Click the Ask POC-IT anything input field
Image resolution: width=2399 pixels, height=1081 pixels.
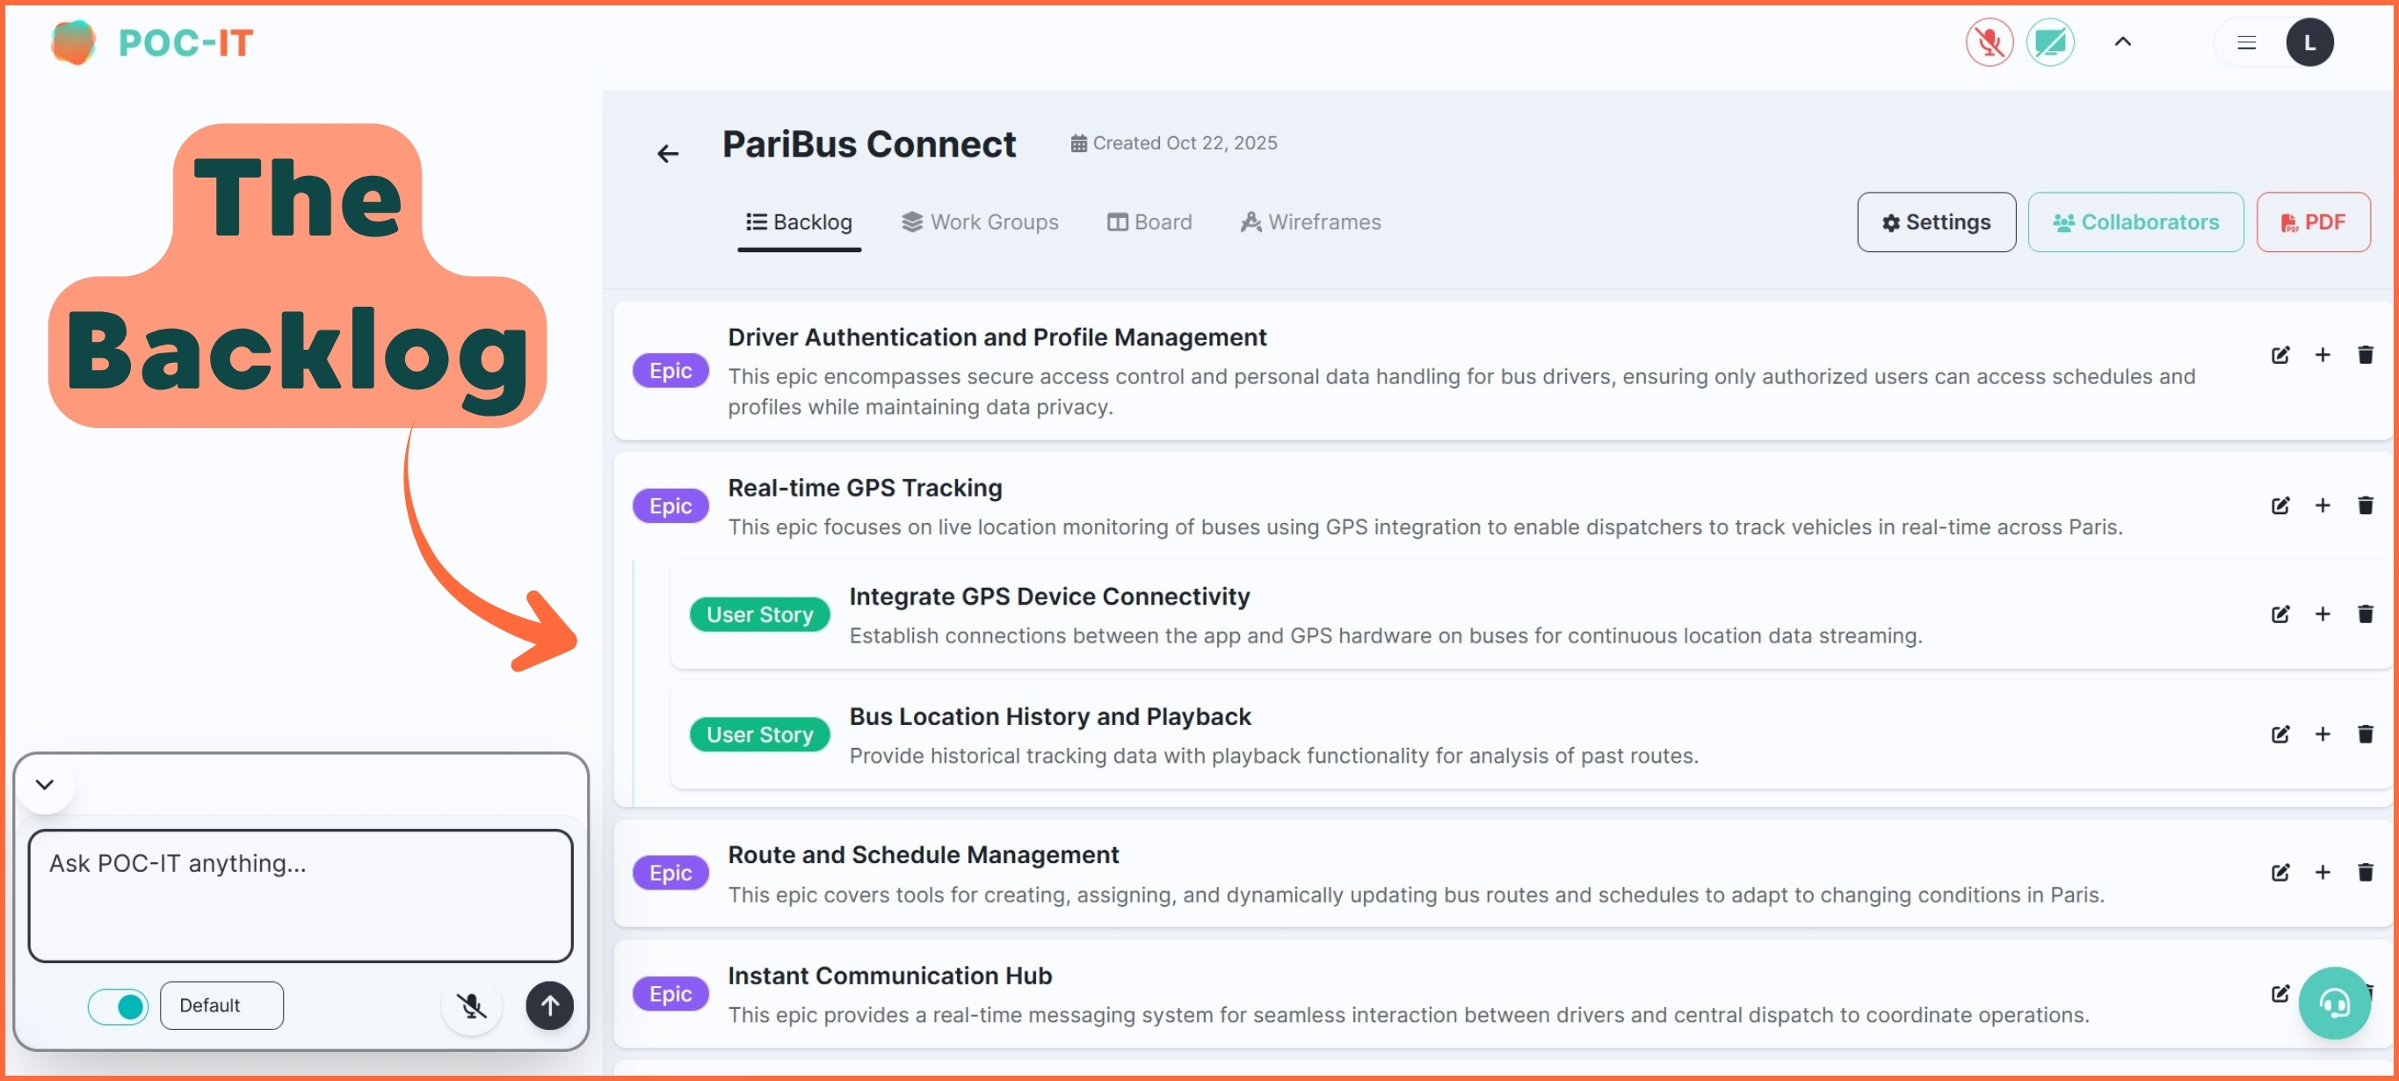pyautogui.click(x=300, y=894)
